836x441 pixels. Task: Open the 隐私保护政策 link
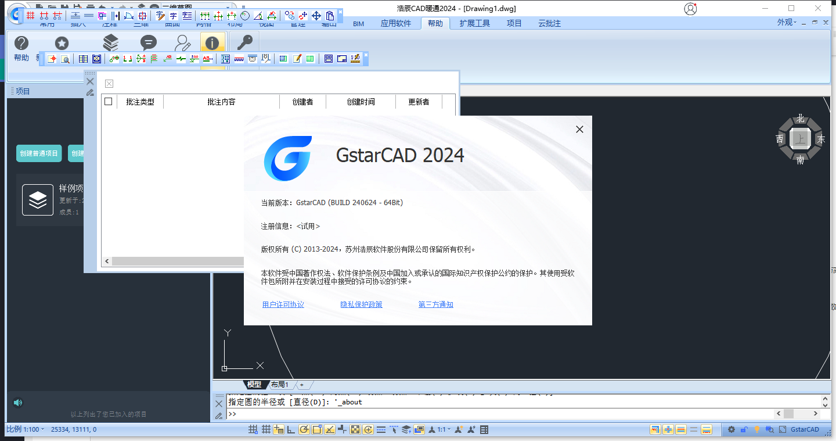pos(362,304)
